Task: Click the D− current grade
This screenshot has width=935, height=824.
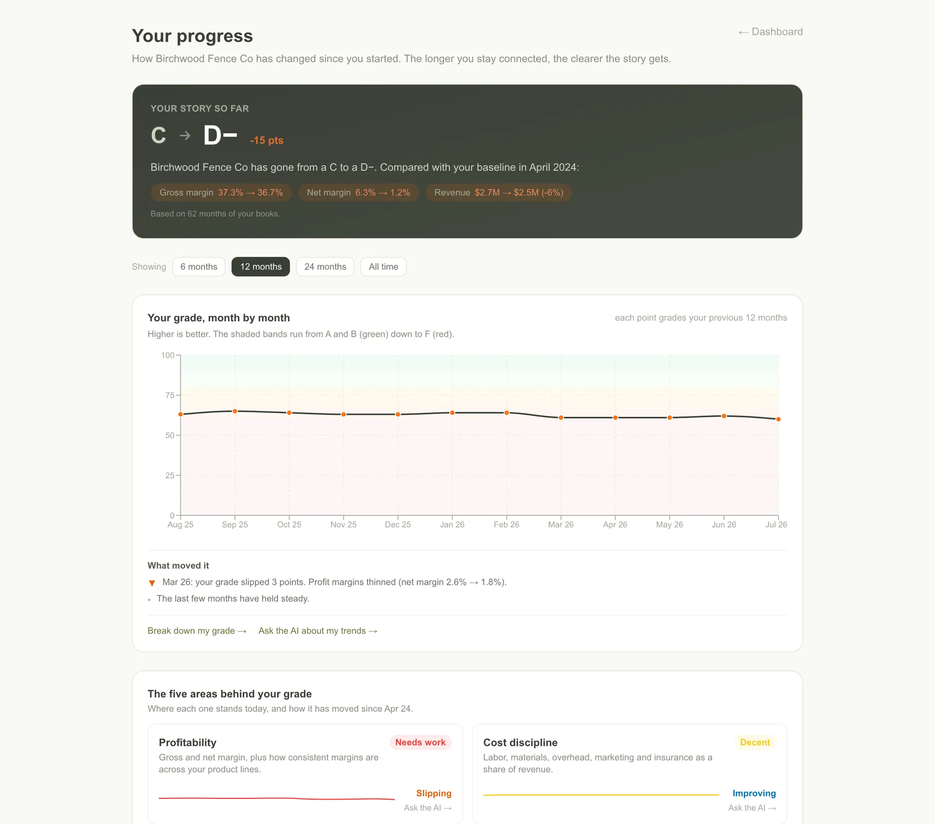Action: pyautogui.click(x=221, y=136)
